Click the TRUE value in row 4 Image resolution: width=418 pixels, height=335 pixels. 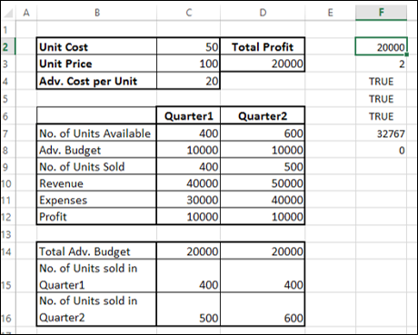[381, 81]
